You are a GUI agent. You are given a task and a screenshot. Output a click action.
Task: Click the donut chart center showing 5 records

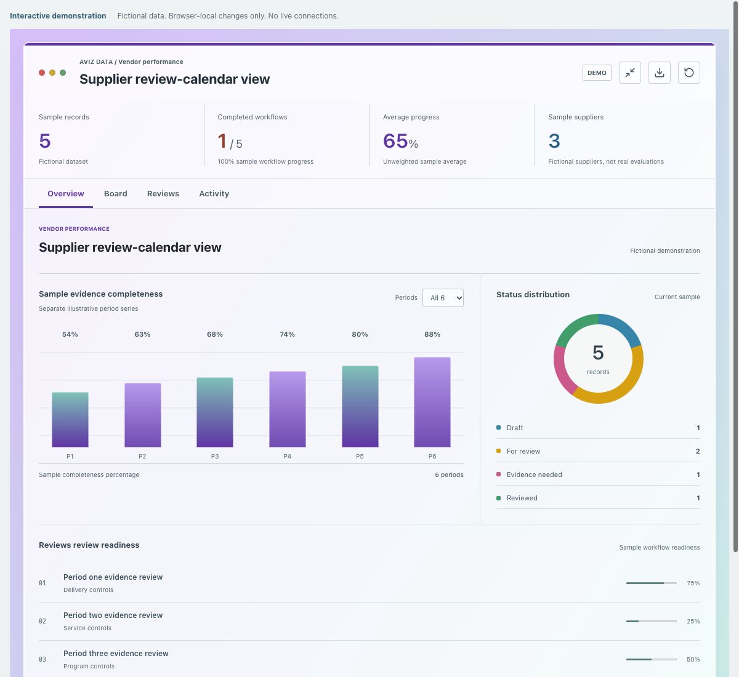(598, 359)
